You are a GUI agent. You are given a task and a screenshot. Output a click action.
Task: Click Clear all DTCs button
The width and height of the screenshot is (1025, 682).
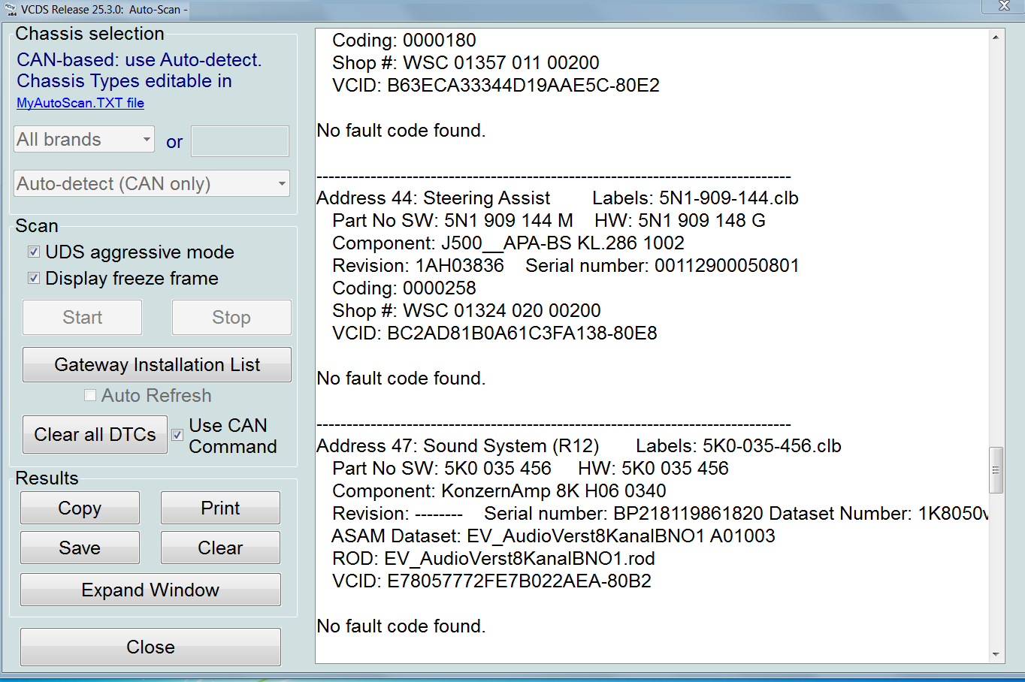point(95,435)
